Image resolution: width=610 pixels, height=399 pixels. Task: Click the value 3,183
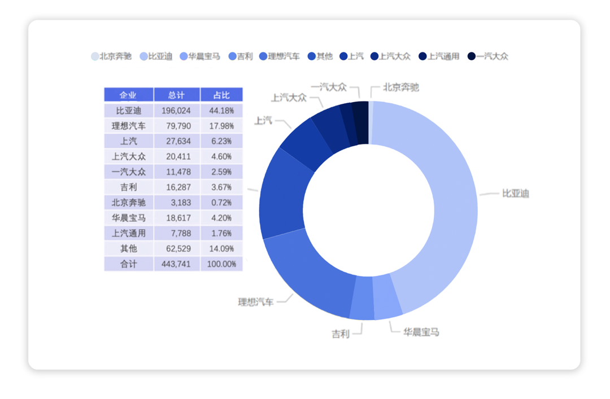coord(177,203)
